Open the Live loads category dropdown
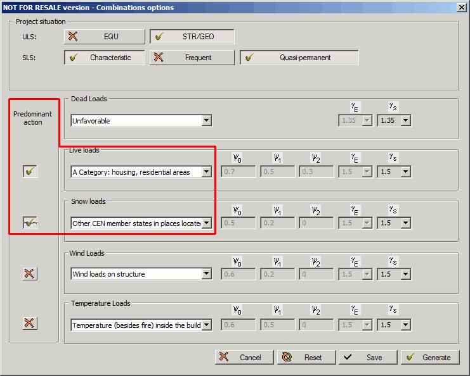The width and height of the screenshot is (470, 376). [x=141, y=172]
